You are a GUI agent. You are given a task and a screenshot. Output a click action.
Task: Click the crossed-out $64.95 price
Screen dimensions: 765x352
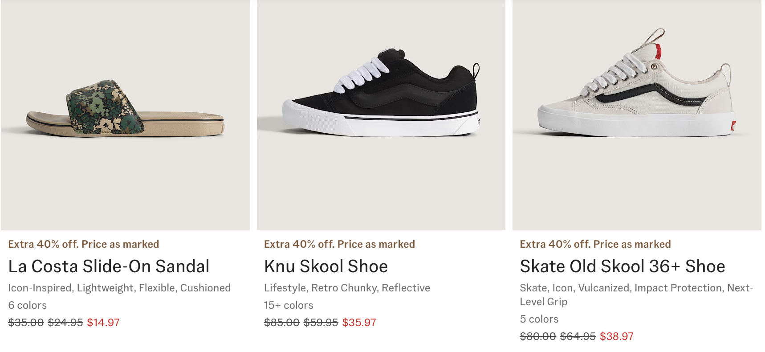tap(578, 336)
